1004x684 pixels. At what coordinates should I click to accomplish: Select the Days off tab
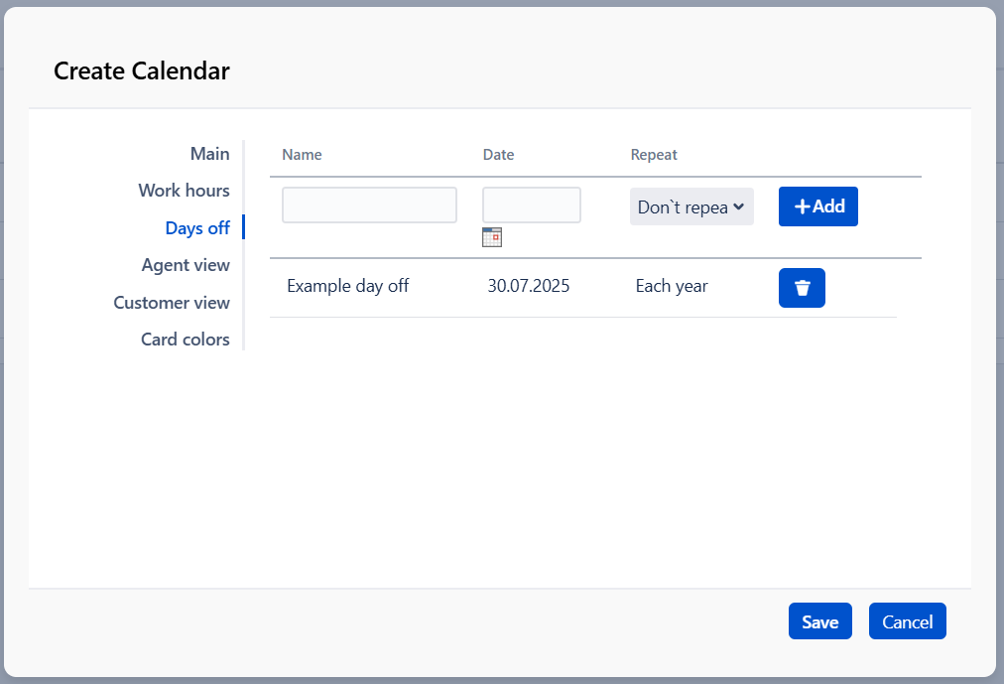click(x=197, y=228)
